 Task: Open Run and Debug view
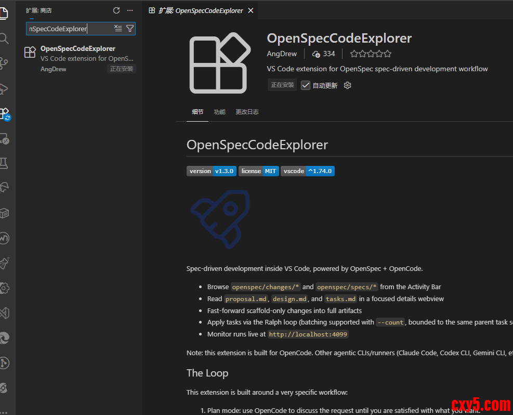coord(4,89)
